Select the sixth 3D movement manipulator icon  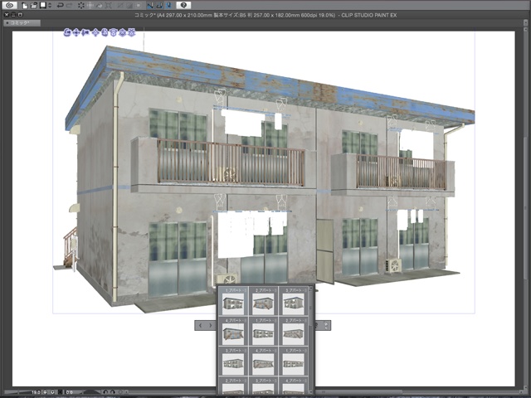[113, 33]
